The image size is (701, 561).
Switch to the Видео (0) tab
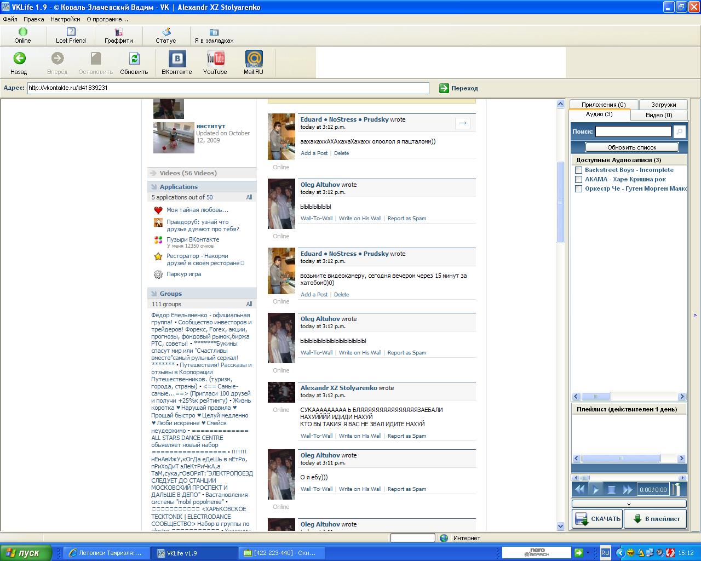[659, 115]
